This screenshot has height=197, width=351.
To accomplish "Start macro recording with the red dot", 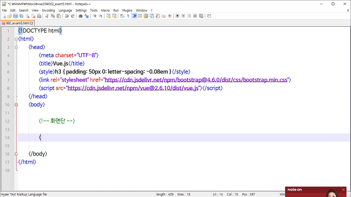I will [x=177, y=16].
